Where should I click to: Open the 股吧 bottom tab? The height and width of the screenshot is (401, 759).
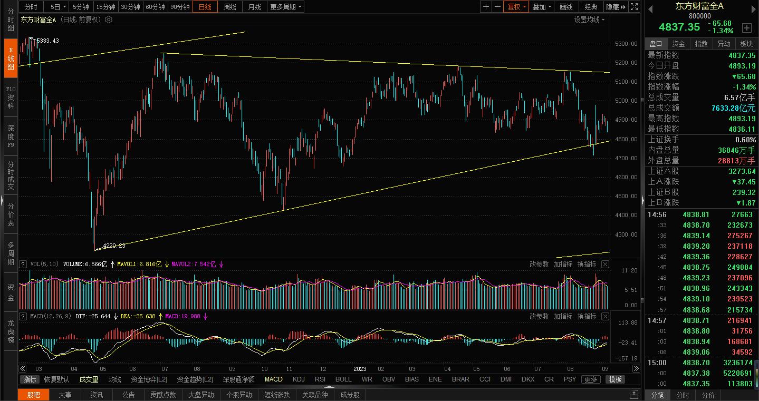tap(34, 395)
